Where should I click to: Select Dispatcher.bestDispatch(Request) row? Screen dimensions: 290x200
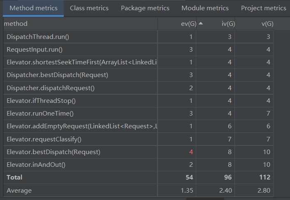point(58,75)
